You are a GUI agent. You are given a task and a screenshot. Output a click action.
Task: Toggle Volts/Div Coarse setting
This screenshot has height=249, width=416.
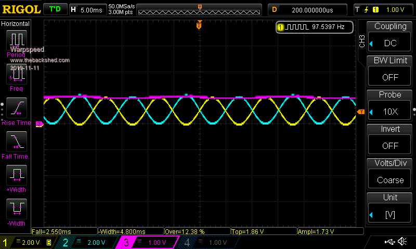[x=390, y=180]
